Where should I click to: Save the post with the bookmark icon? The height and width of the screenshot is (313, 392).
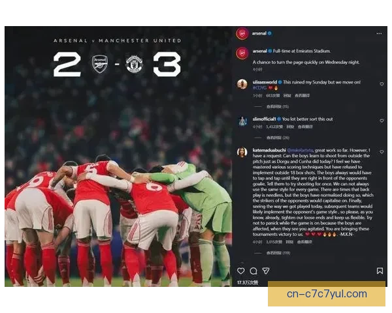[x=380, y=271]
